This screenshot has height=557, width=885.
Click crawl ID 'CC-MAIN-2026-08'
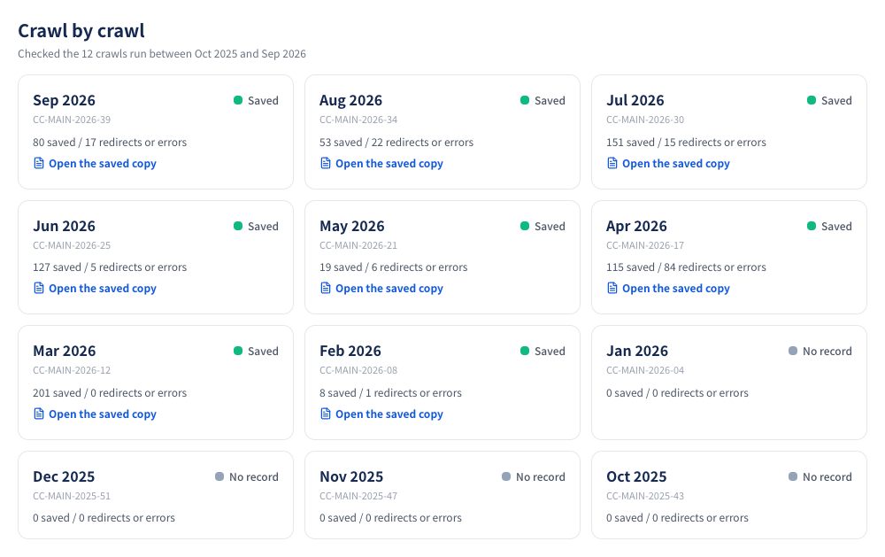coord(358,370)
